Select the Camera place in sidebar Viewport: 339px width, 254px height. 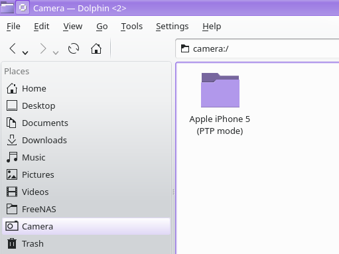click(x=86, y=226)
